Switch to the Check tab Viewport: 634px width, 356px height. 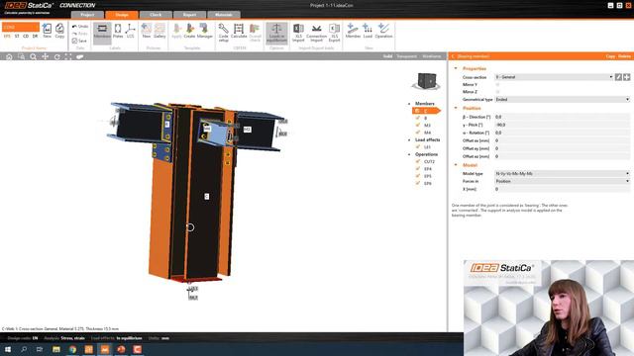click(x=156, y=15)
